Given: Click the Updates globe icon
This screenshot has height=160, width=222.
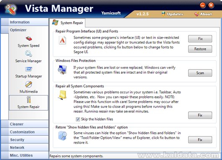Looking at the screenshot, I should (163, 14).
